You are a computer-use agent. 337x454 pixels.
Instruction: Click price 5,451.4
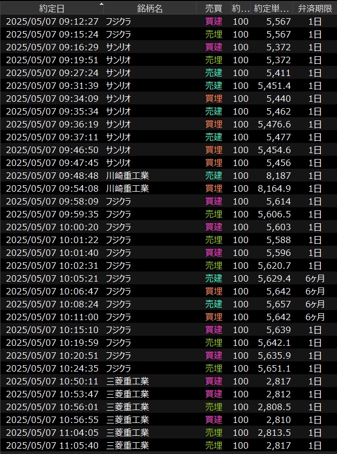274,86
